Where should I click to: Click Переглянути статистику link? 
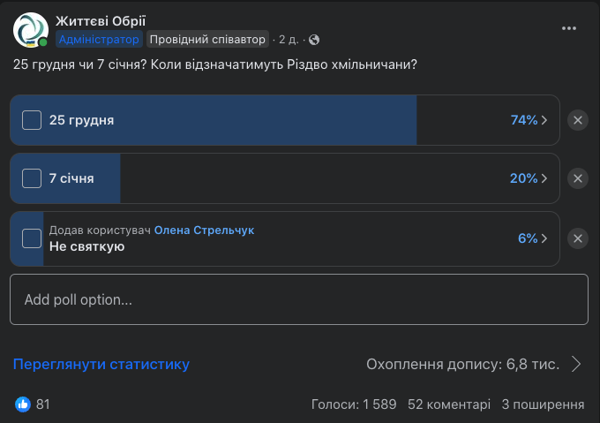tap(101, 364)
